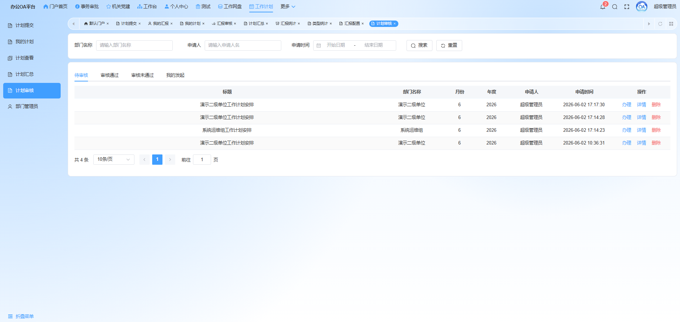Switch to the 审核通过 tab
680x322 pixels.
pyautogui.click(x=110, y=75)
